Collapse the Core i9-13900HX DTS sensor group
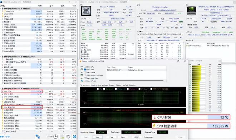Viewport: 236px width, 140px height. [1, 57]
